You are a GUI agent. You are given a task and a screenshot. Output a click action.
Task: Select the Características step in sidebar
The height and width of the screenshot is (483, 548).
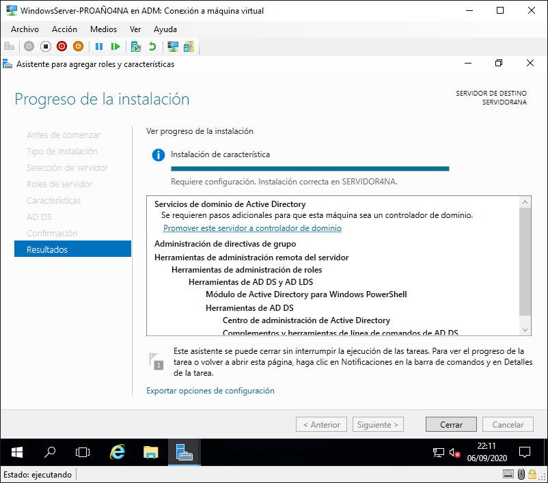tap(53, 201)
